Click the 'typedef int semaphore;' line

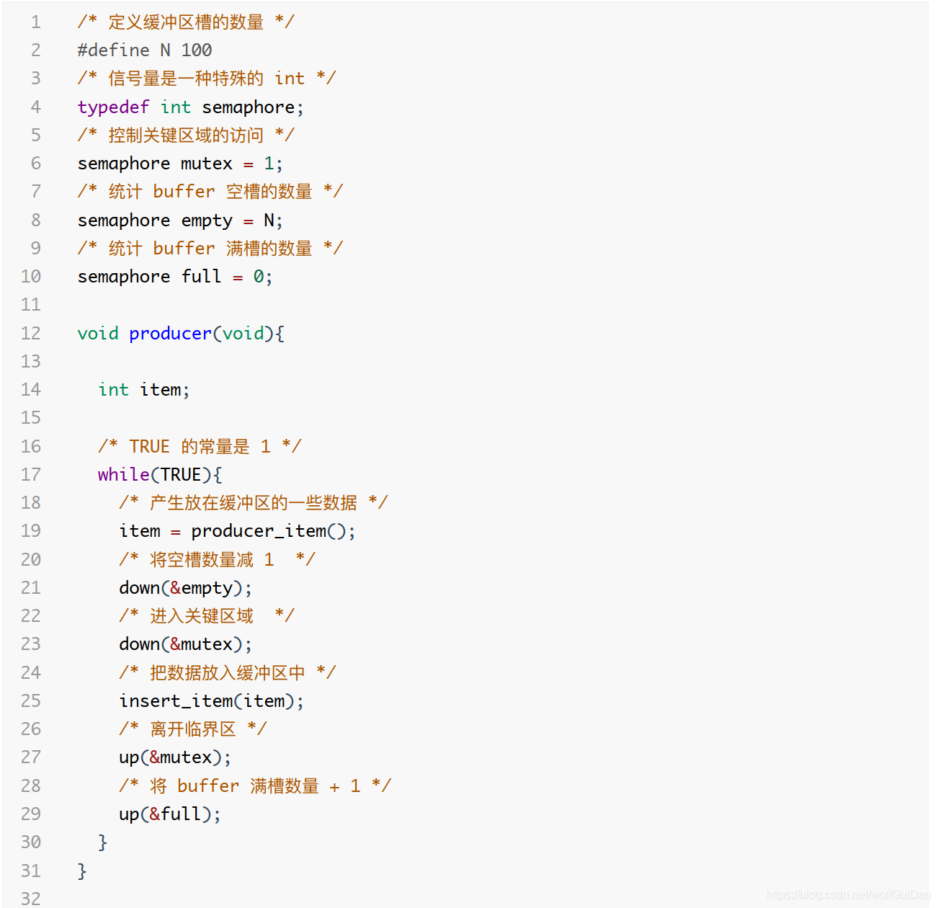click(x=191, y=107)
